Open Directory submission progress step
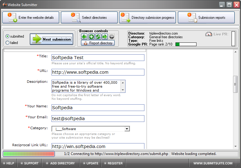 coord(147,18)
